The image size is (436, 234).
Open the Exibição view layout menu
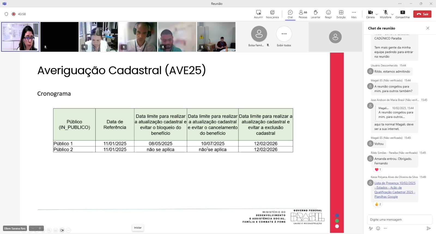[x=341, y=13]
